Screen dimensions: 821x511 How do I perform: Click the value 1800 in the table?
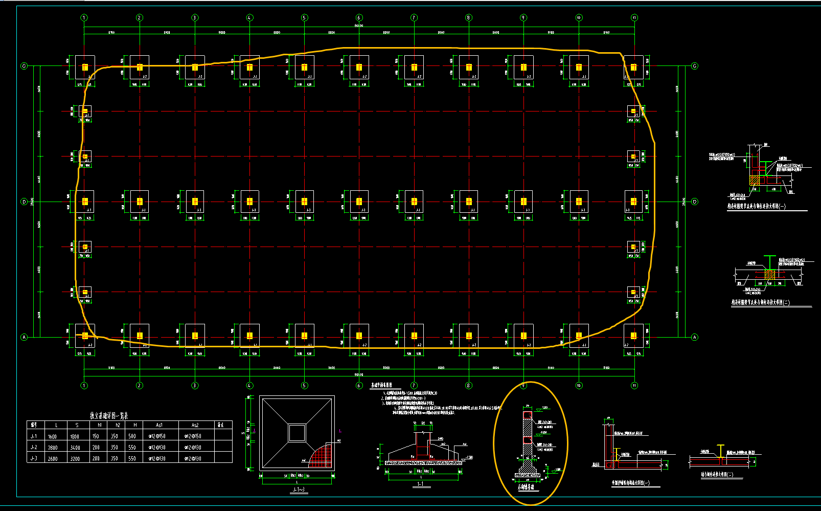tap(75, 437)
